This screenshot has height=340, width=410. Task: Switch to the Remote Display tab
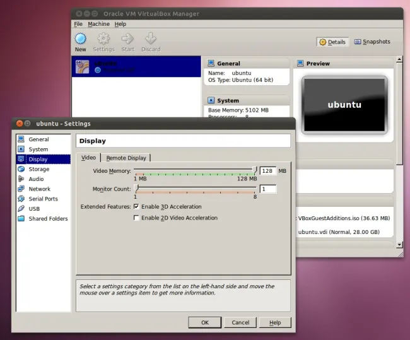[x=126, y=158]
